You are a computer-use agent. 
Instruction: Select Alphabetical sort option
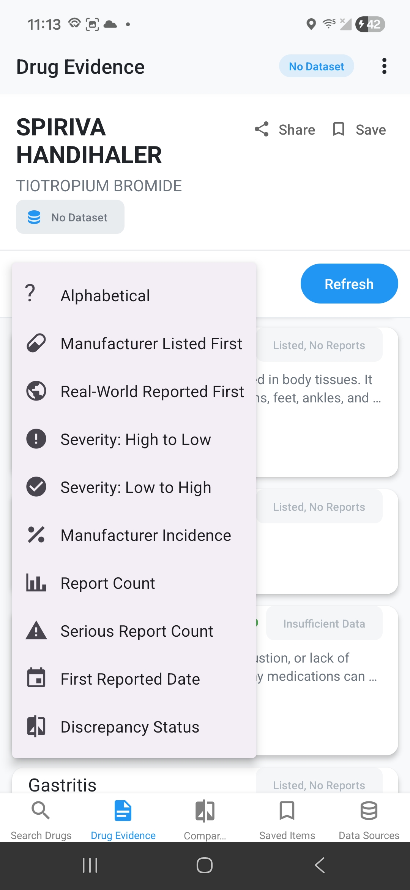click(x=106, y=296)
